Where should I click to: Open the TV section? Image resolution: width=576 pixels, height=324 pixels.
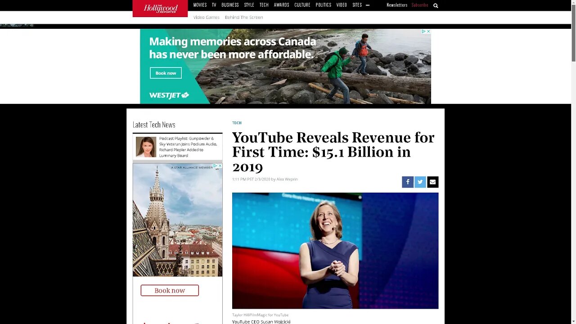click(214, 5)
